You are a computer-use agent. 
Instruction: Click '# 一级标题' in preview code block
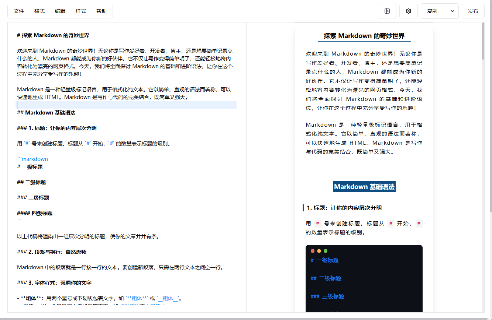pos(324,260)
